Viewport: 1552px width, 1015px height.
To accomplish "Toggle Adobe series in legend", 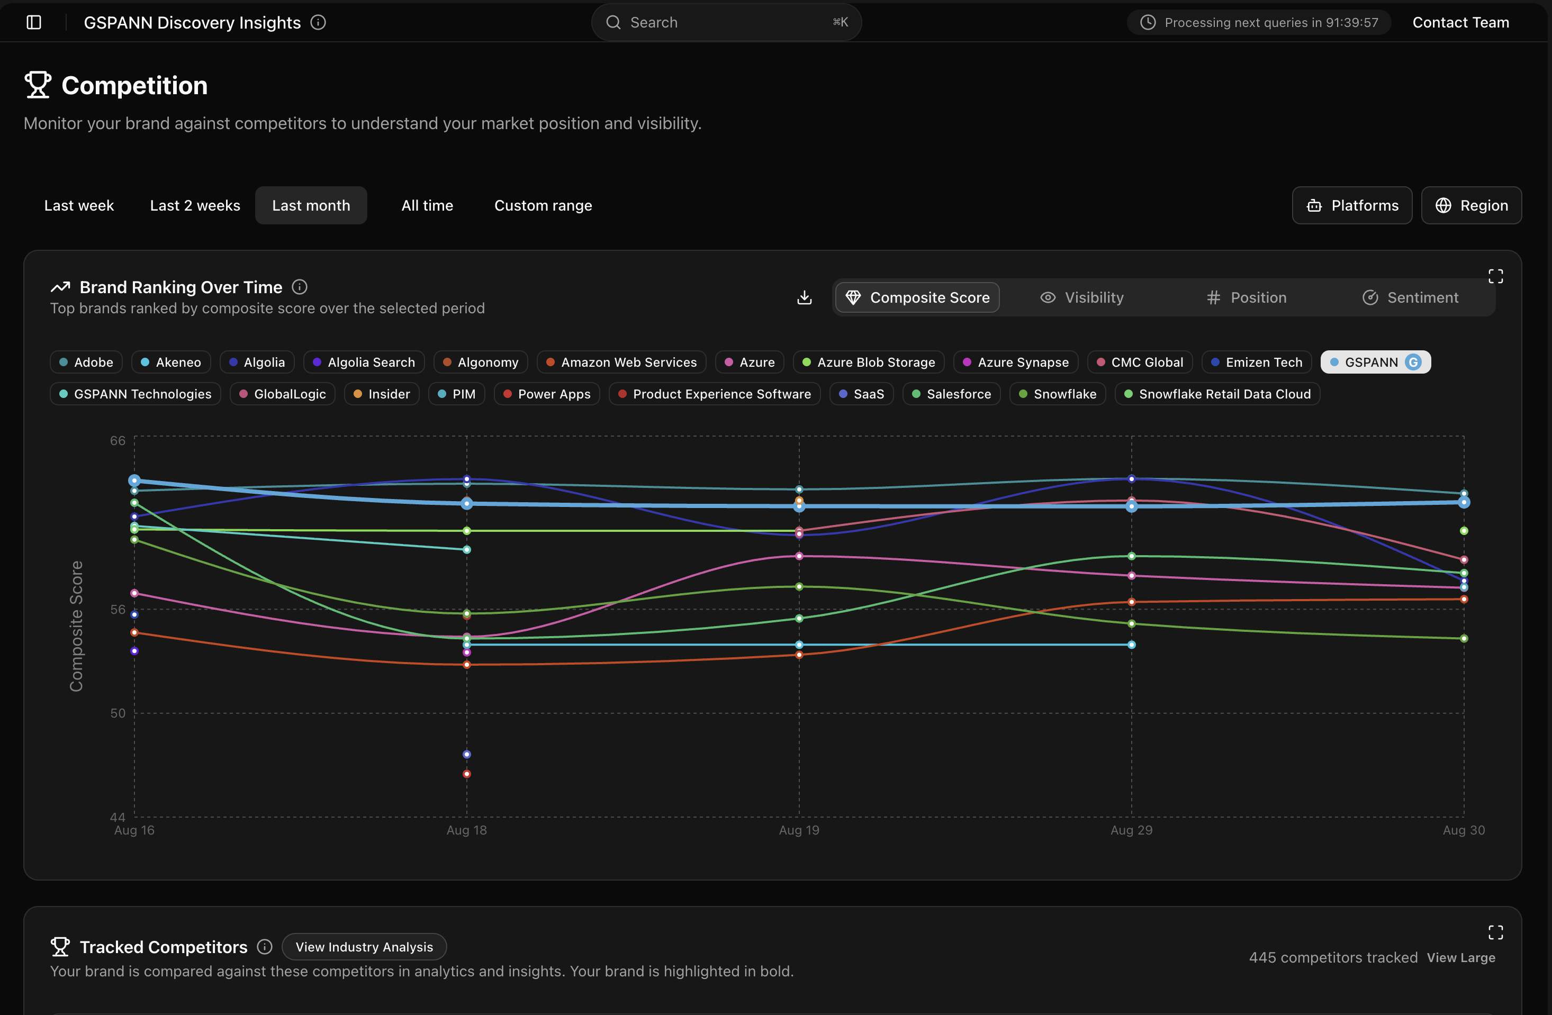I will pos(86,362).
